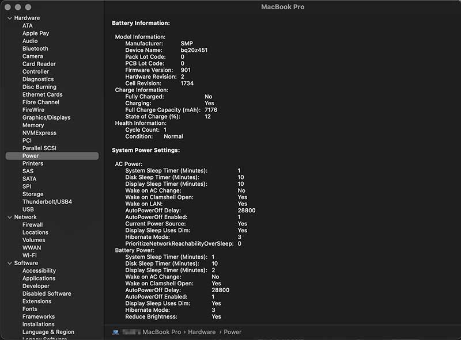Open Storage in the sidebar

33,194
